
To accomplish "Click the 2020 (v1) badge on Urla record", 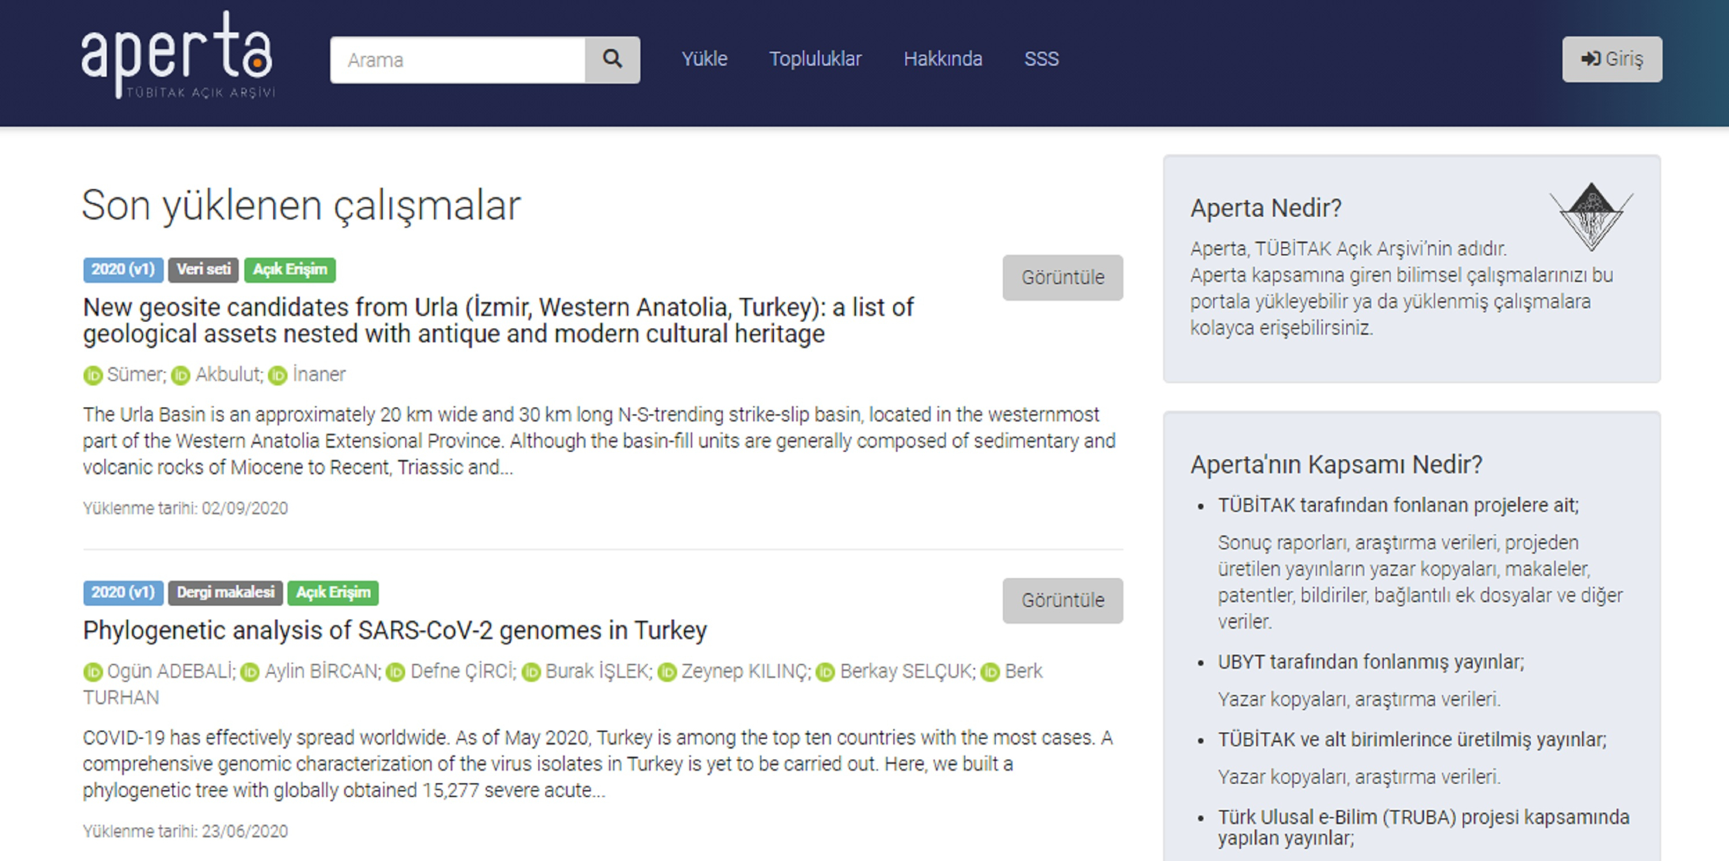I will [123, 270].
